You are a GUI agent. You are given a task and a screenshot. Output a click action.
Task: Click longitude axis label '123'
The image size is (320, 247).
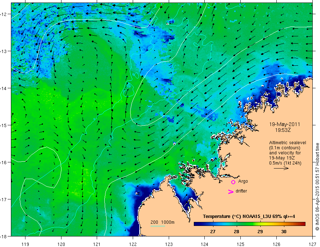click(x=169, y=244)
